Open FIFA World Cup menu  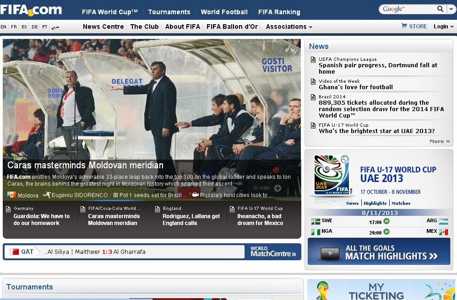tap(109, 12)
